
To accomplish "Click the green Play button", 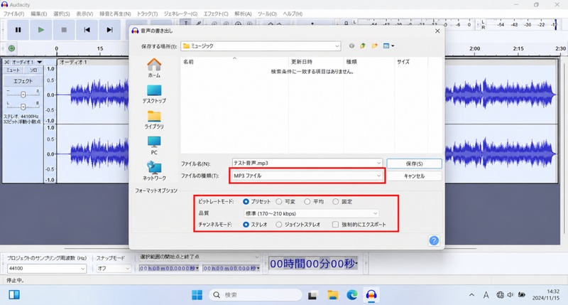I will click(x=41, y=30).
